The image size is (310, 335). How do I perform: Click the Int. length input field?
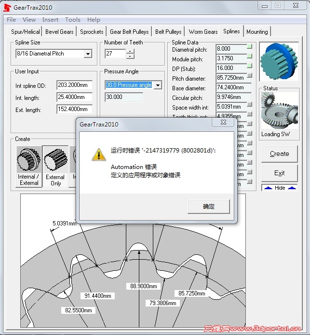pos(74,97)
